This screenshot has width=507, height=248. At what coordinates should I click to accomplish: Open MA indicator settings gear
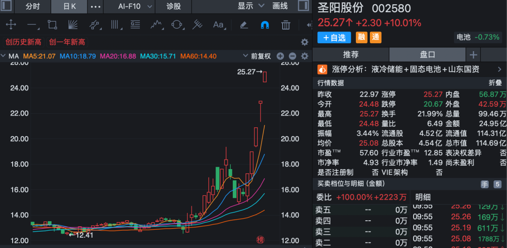304,56
